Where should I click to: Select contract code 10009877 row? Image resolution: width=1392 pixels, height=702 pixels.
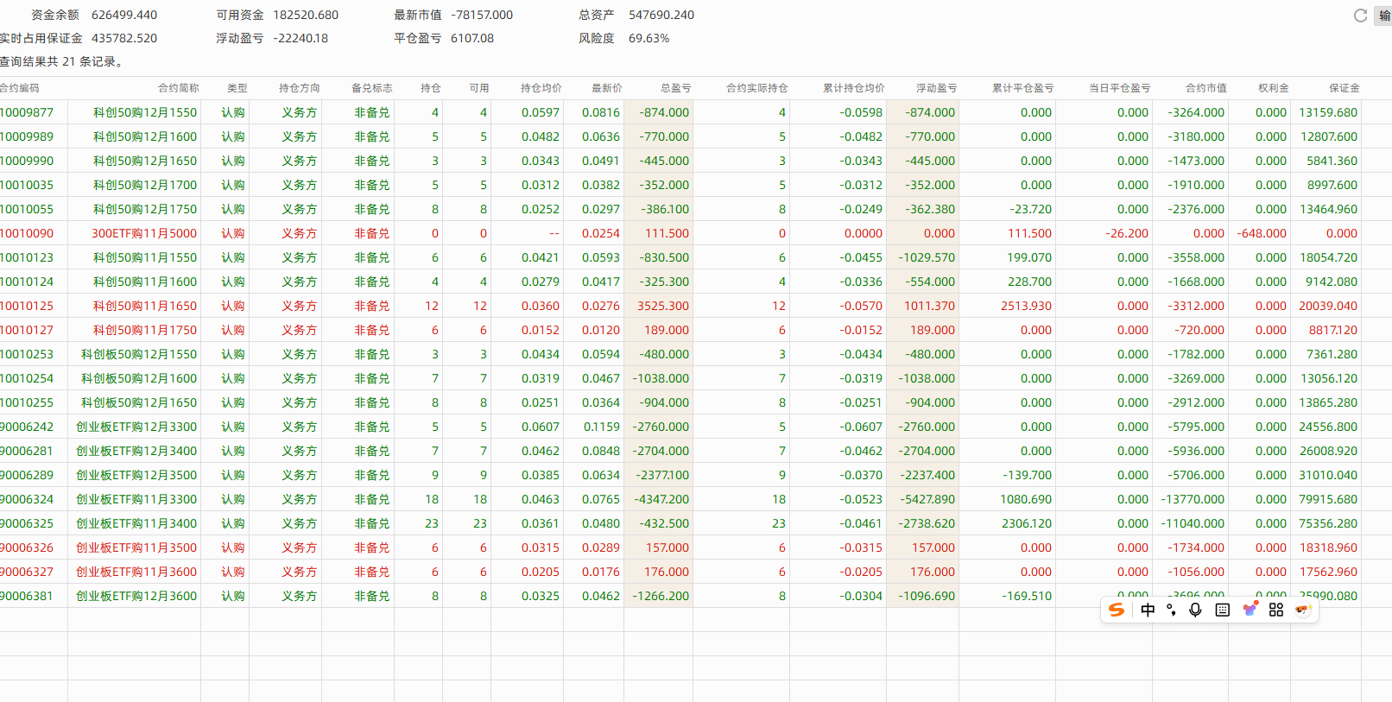(x=27, y=112)
